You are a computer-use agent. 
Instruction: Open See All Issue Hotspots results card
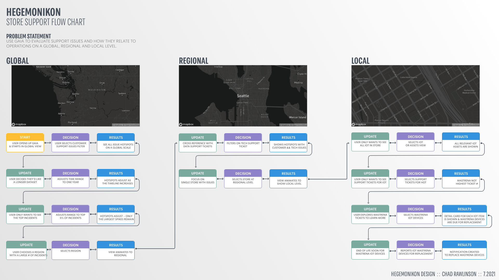(x=116, y=143)
